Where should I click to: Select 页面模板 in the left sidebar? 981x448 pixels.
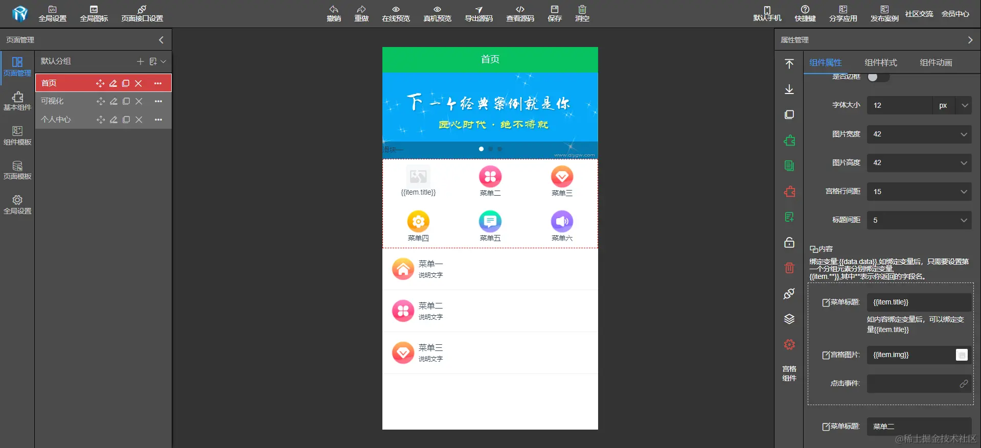(17, 170)
